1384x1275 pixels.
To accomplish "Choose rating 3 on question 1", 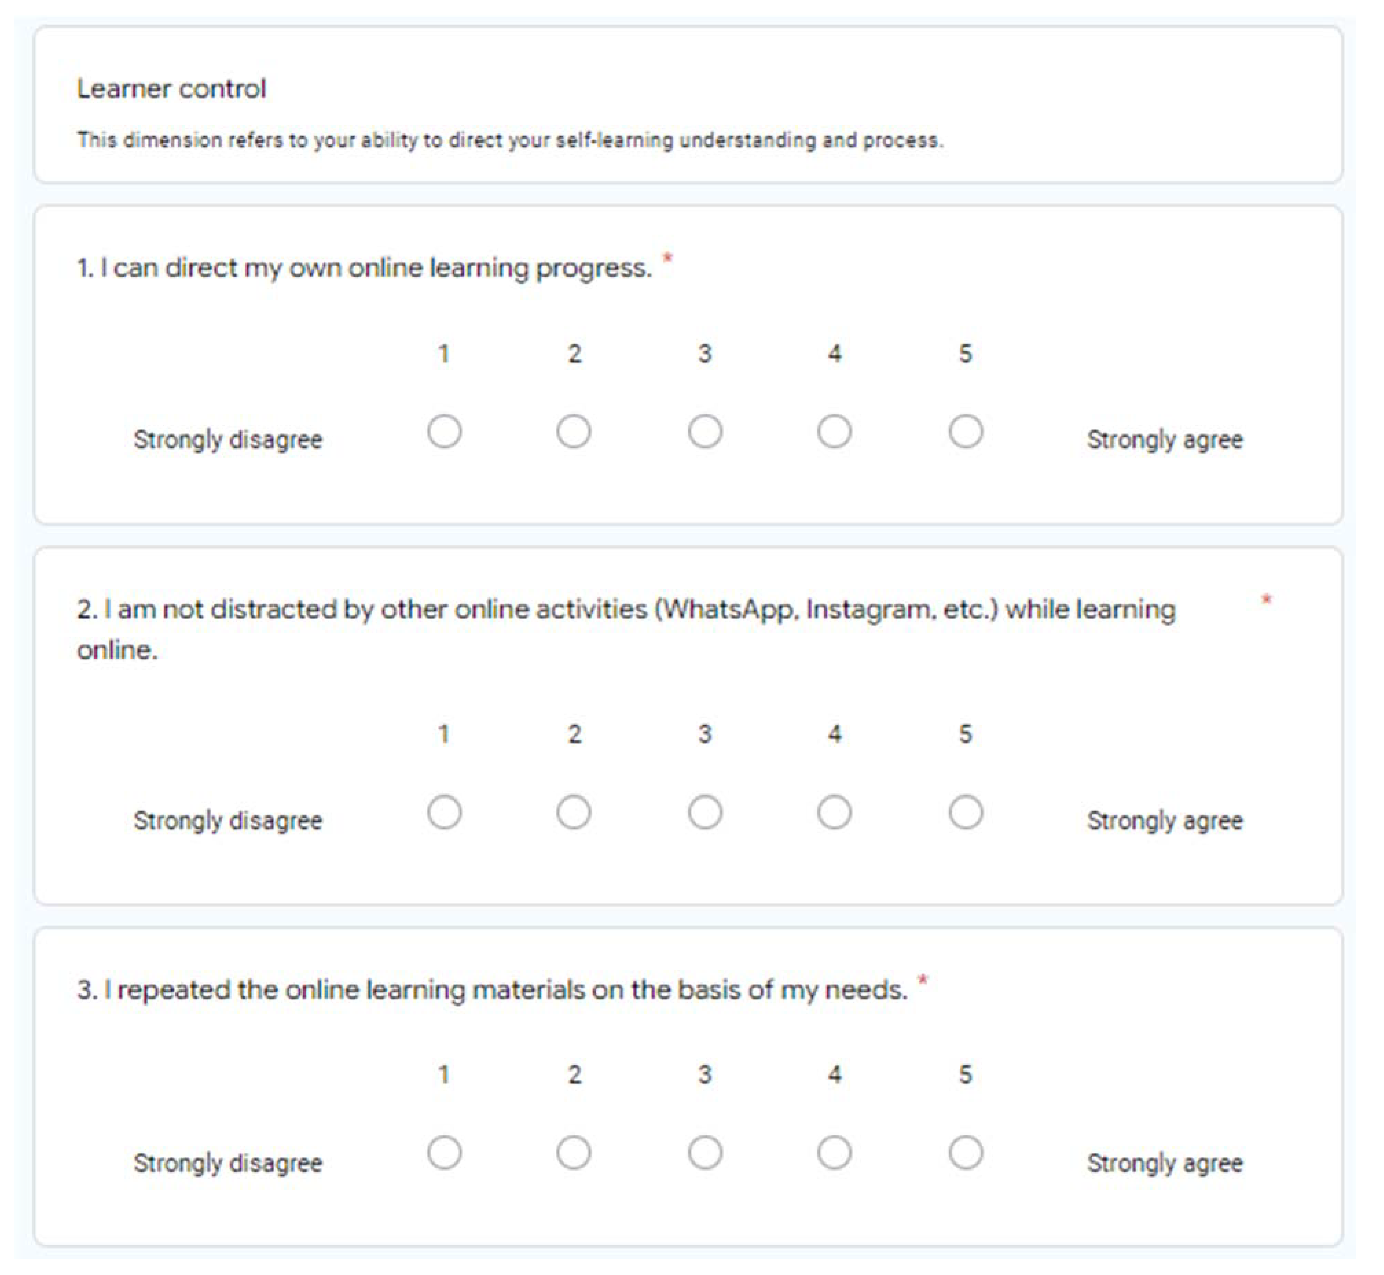I will click(x=705, y=432).
